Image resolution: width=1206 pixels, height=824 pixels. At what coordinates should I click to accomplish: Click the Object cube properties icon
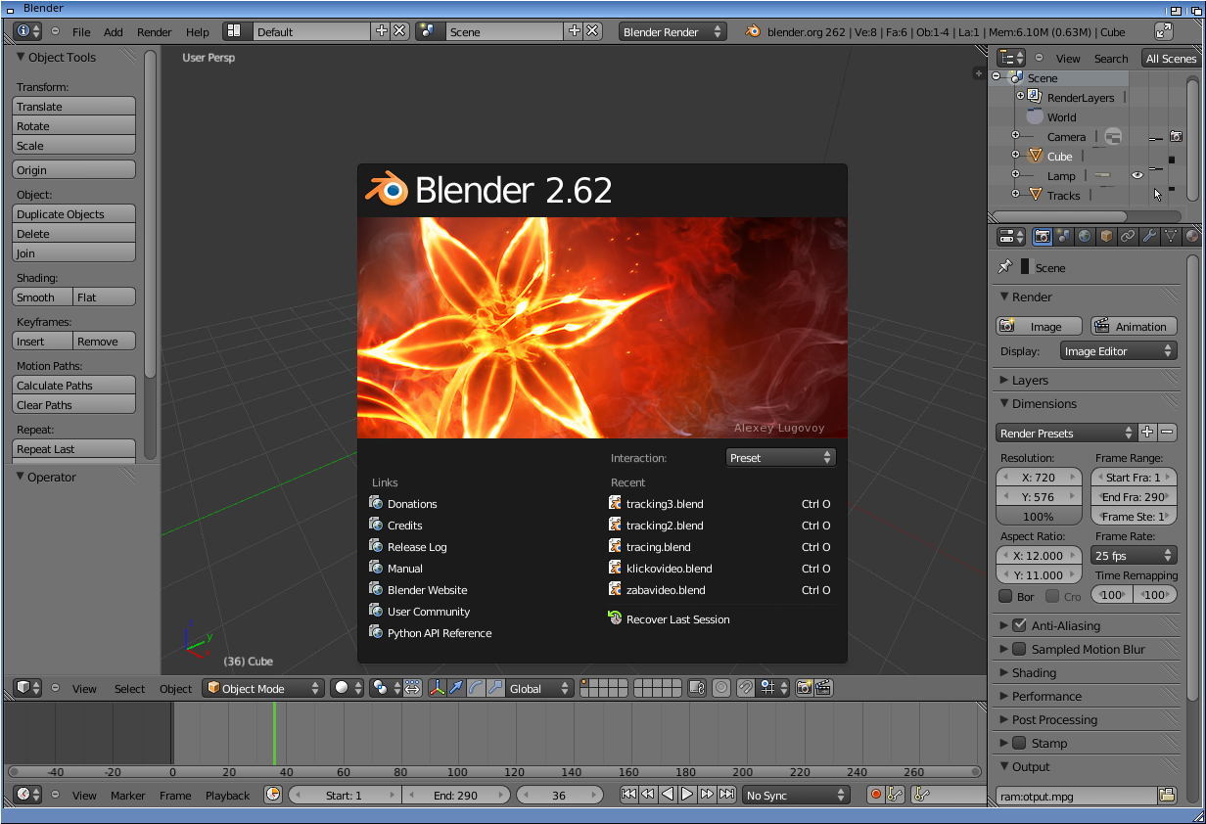point(1106,237)
